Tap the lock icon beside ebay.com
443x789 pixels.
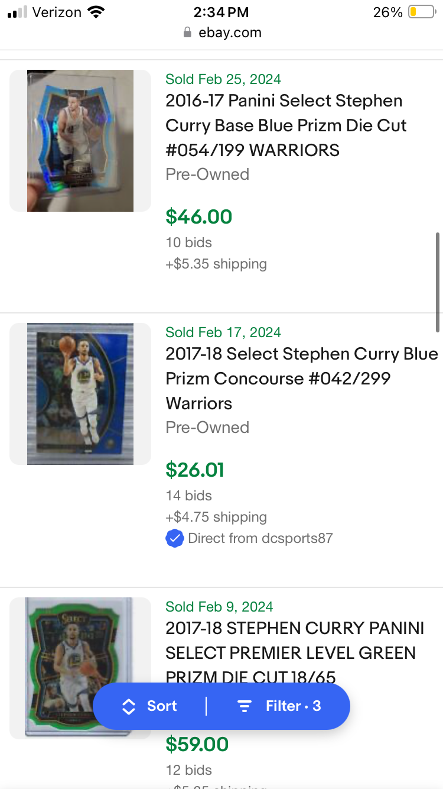point(188,33)
